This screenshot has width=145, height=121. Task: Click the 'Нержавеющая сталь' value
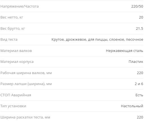[x=125, y=51]
